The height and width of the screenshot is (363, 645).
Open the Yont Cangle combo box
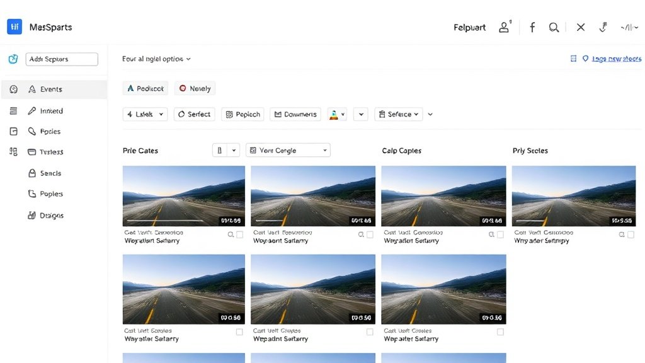coord(288,150)
